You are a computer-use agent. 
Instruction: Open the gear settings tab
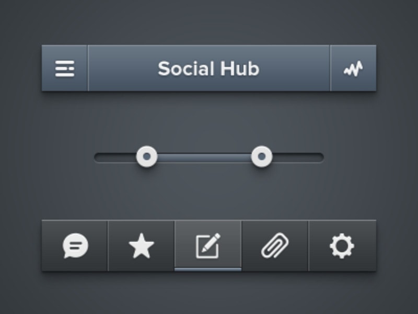(342, 245)
